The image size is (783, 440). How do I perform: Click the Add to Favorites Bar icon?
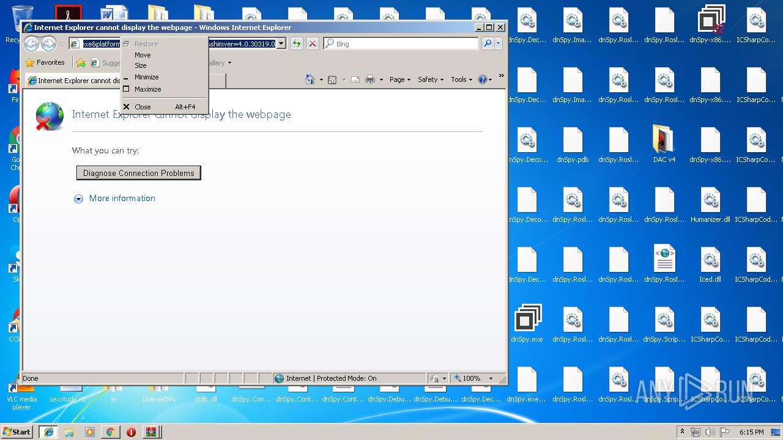[80, 62]
